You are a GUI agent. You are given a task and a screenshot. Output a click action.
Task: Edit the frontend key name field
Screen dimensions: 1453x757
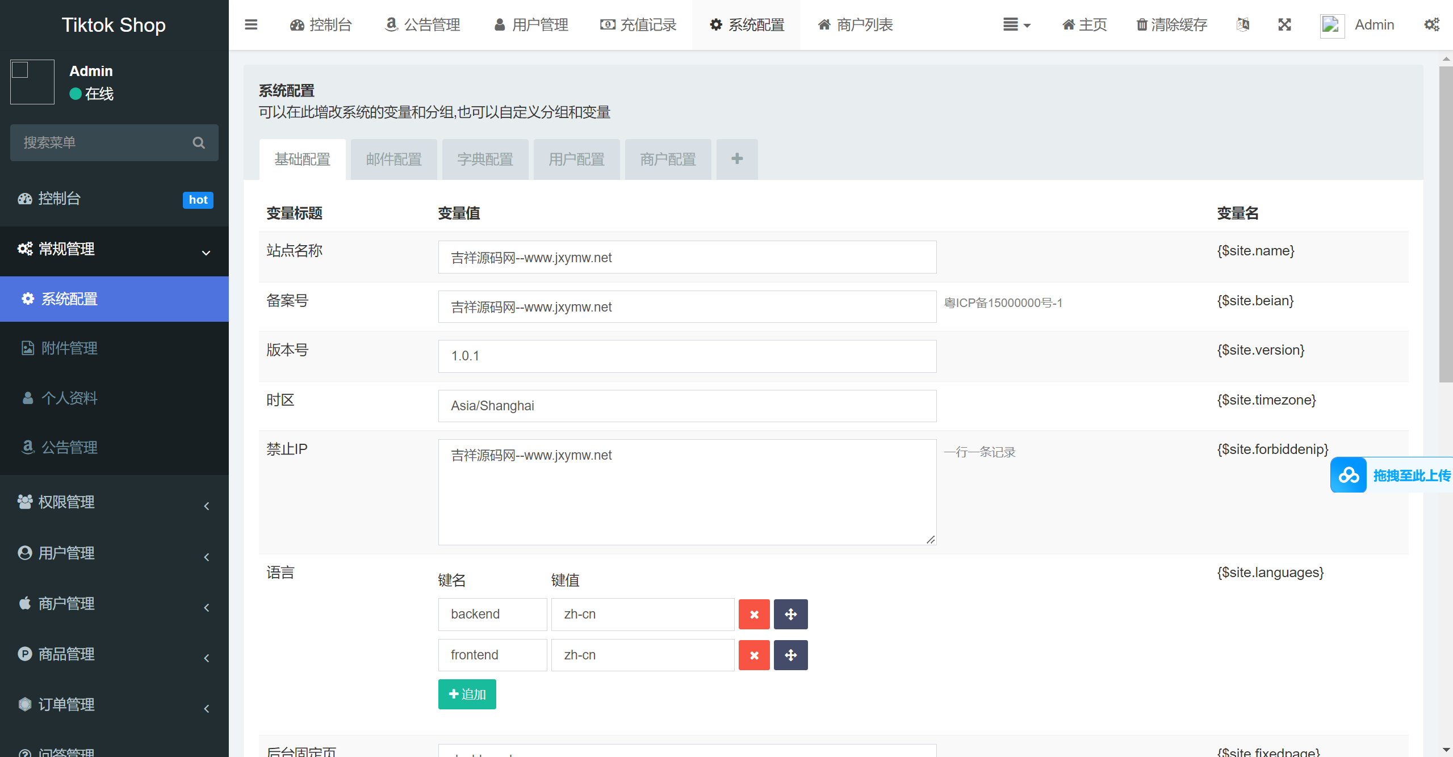492,655
